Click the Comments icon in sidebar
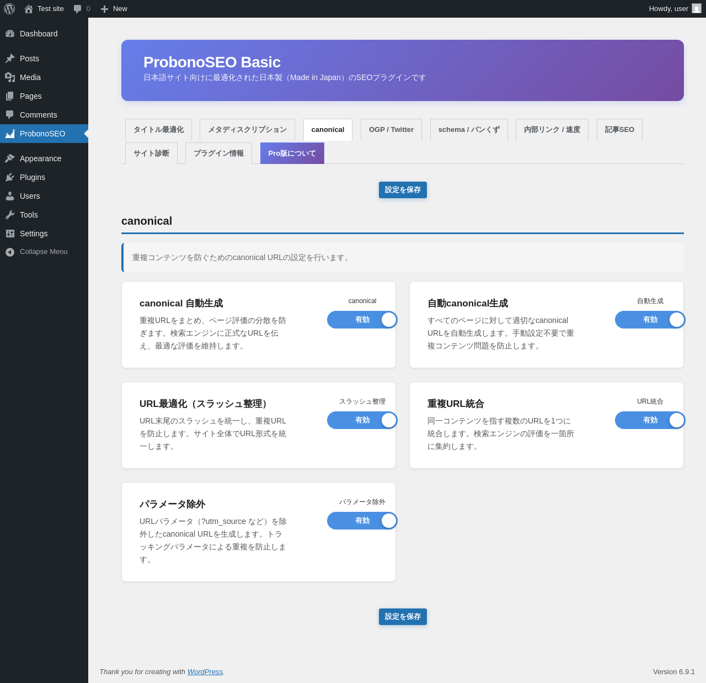The image size is (706, 683). tap(10, 115)
